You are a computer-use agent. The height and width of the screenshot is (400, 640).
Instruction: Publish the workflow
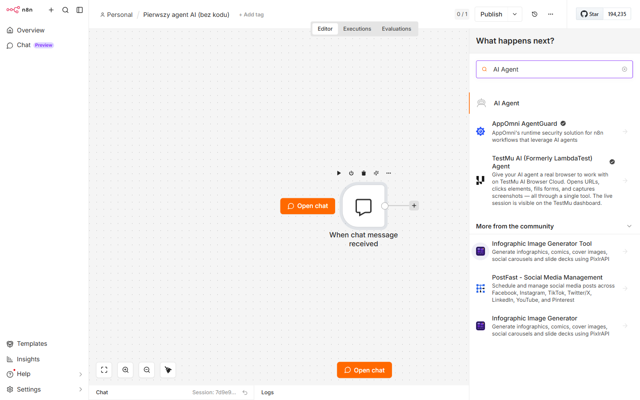coord(491,14)
